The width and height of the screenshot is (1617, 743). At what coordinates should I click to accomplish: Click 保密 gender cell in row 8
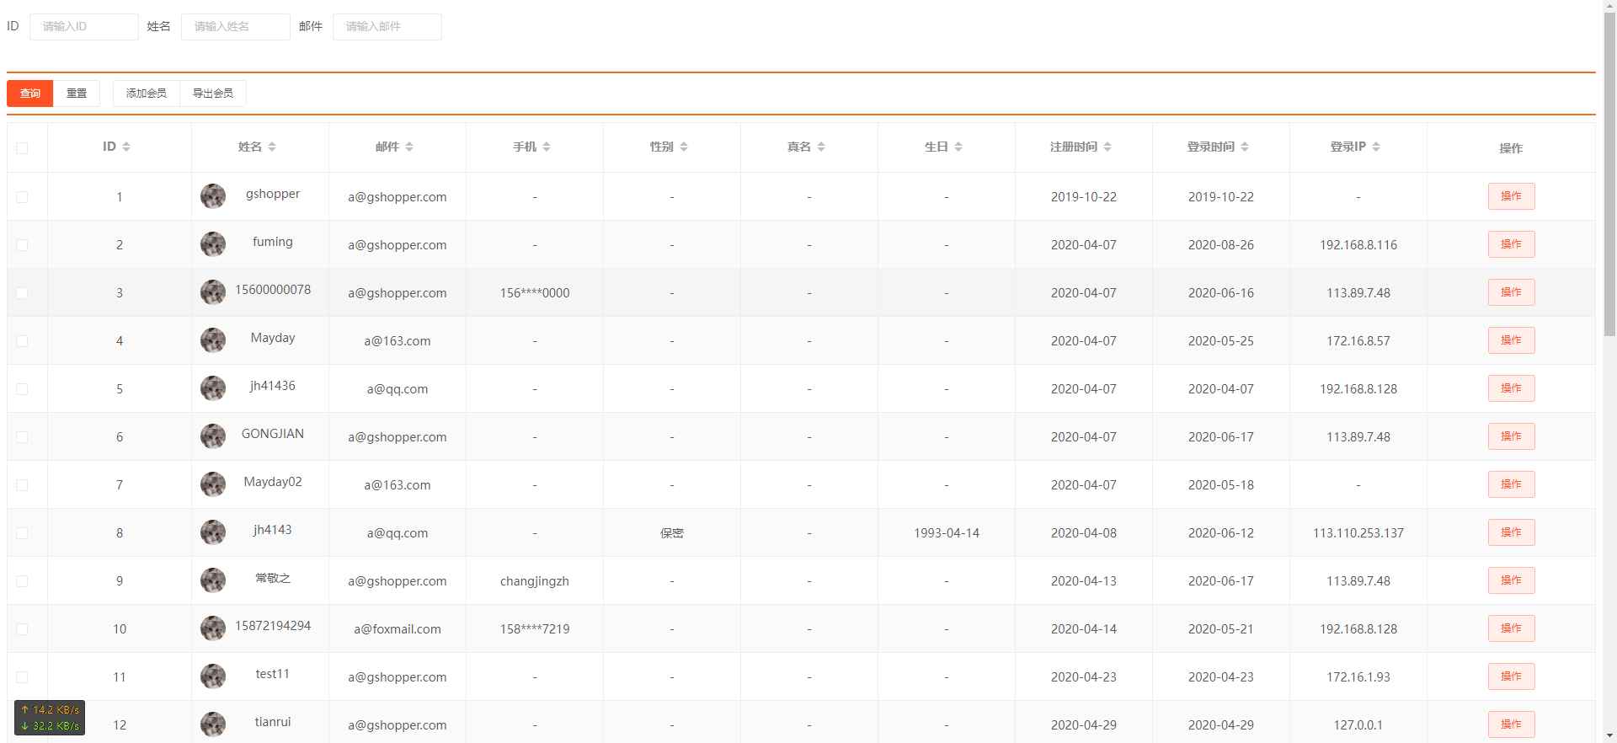coord(672,533)
